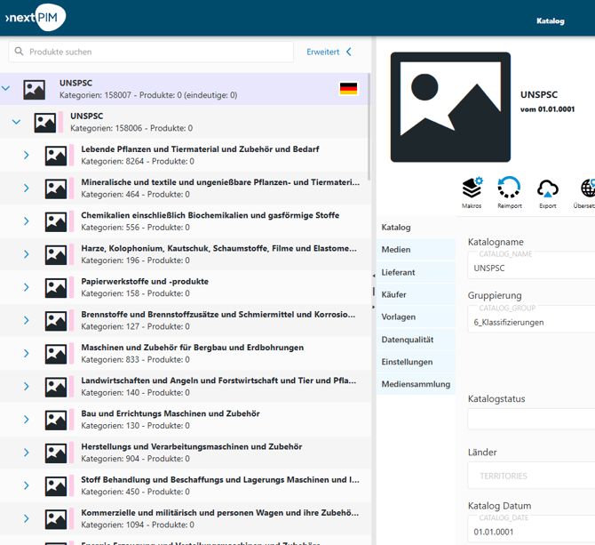595x545 pixels.
Task: Click image icon of Maschinen für Bergbau row
Action: point(56,354)
